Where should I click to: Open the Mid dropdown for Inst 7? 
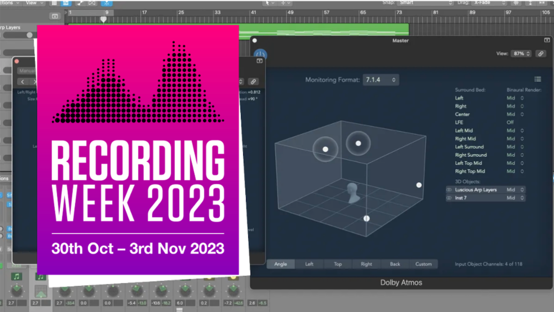coord(515,198)
